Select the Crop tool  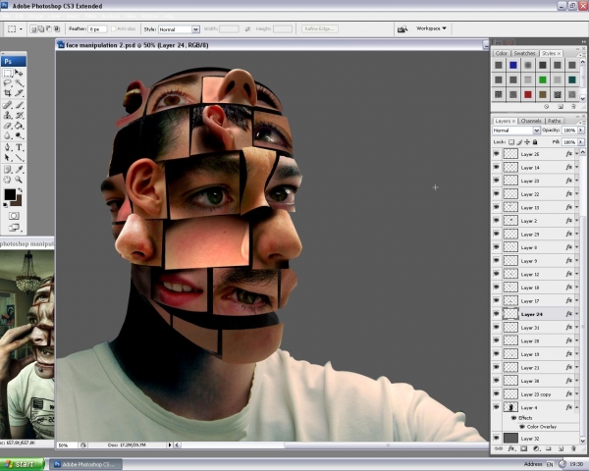[x=8, y=93]
